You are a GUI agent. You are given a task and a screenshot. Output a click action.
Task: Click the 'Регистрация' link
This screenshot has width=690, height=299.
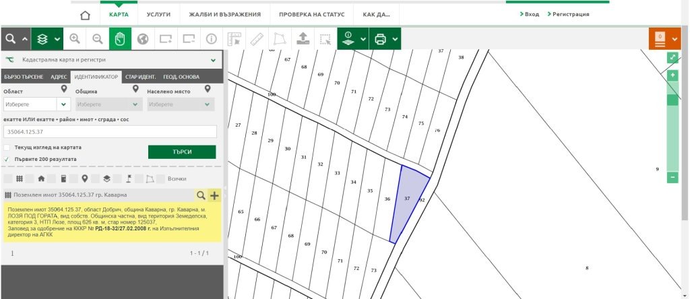tap(570, 14)
